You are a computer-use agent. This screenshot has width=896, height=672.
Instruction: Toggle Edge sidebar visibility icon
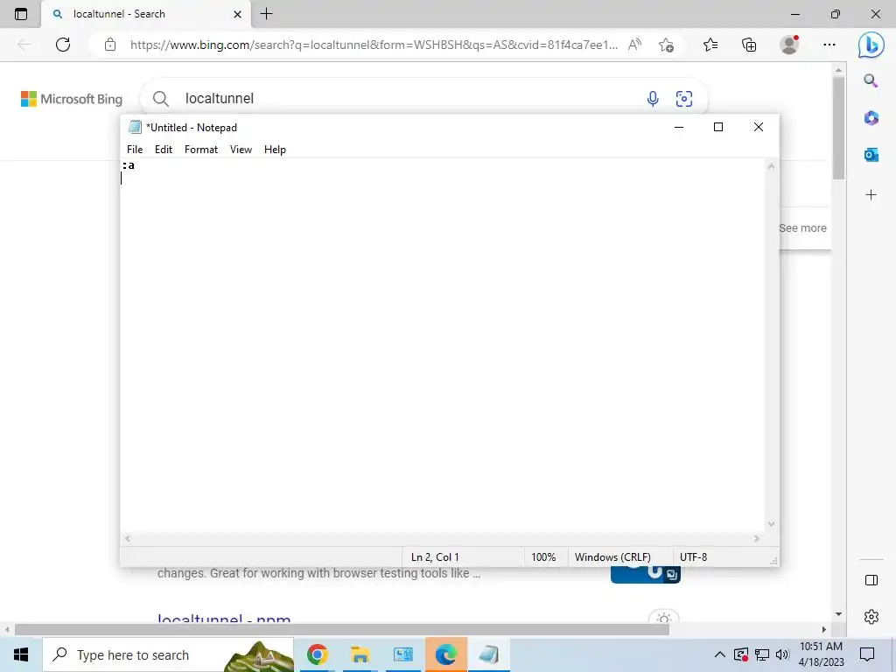point(871,580)
